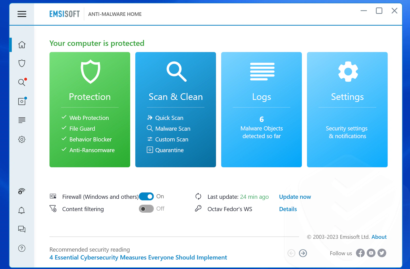Start a Quick Scan
This screenshot has height=269, width=410.
click(x=169, y=118)
